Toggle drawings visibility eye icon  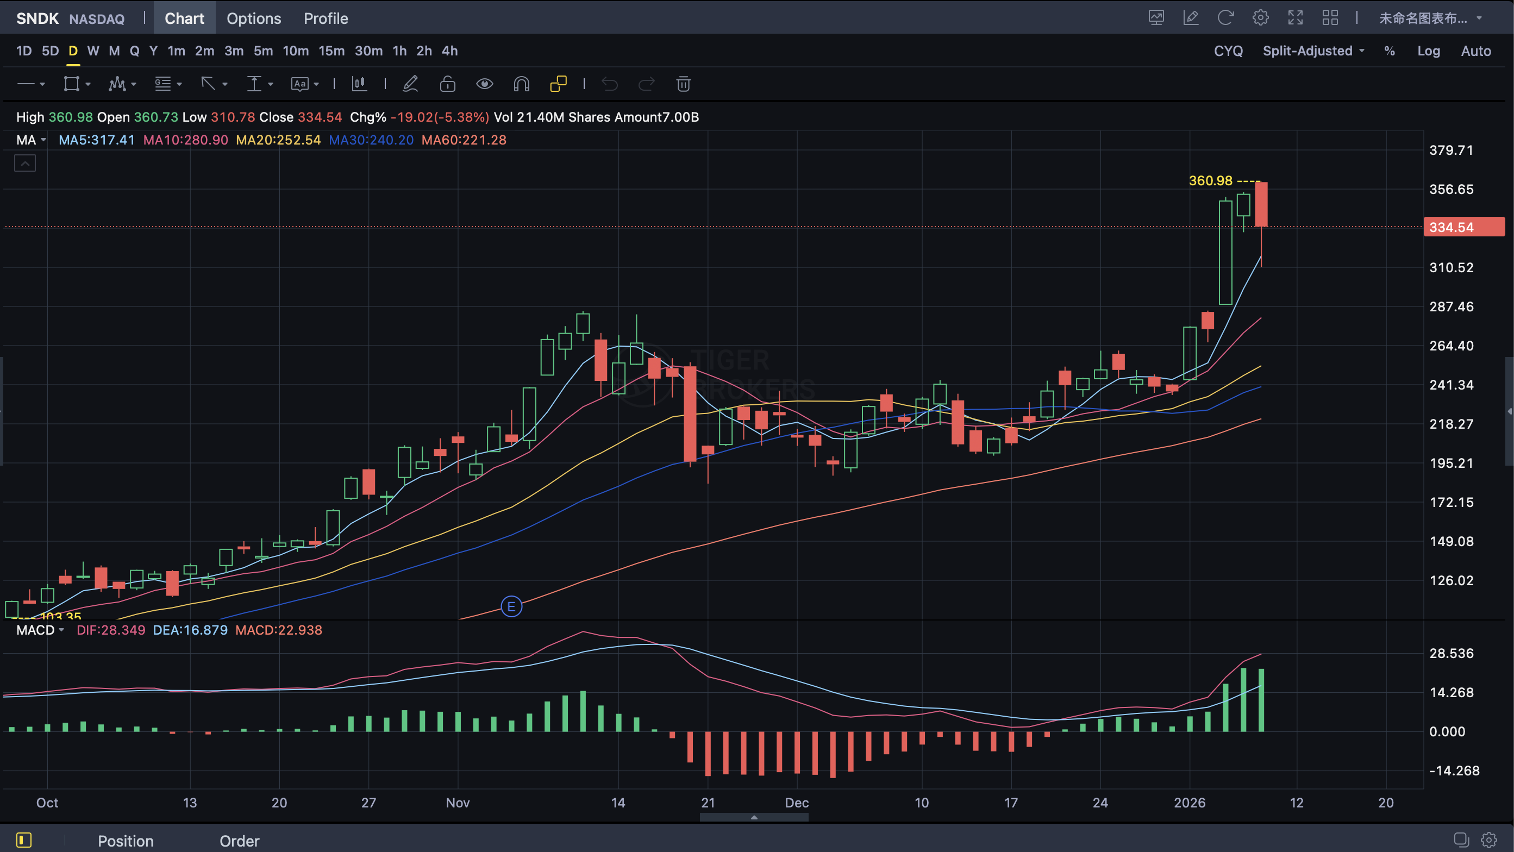point(484,84)
